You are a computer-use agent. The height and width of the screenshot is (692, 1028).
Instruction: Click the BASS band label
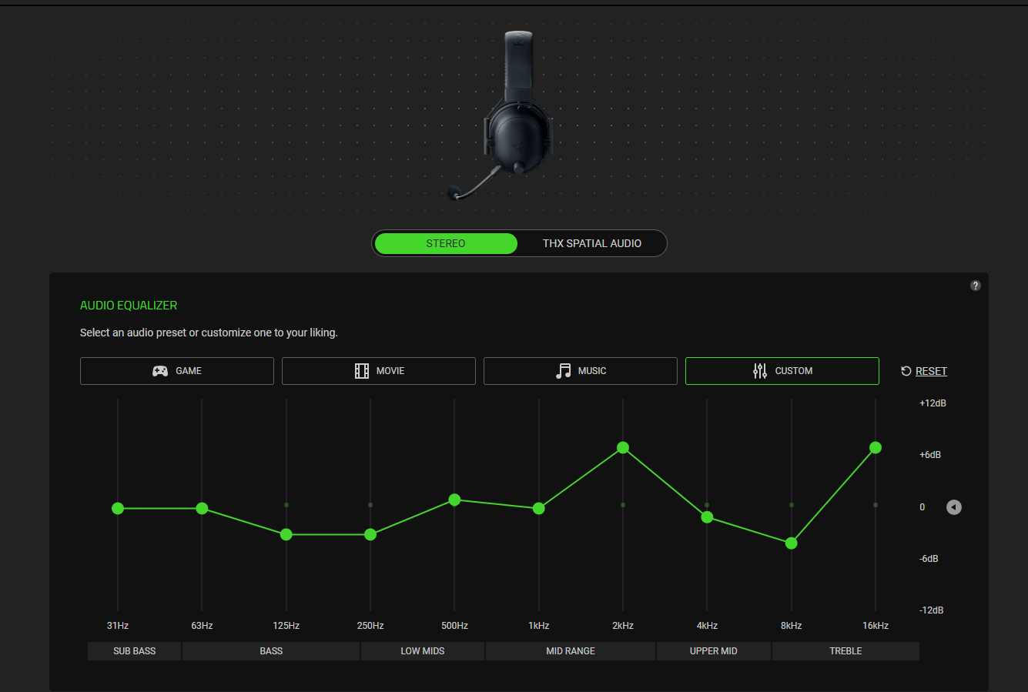[x=271, y=651]
